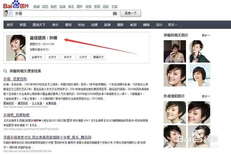Viewport: 231px width, 154px height.
Task: Open the 文库 link in top navigation
Action: 114,6
